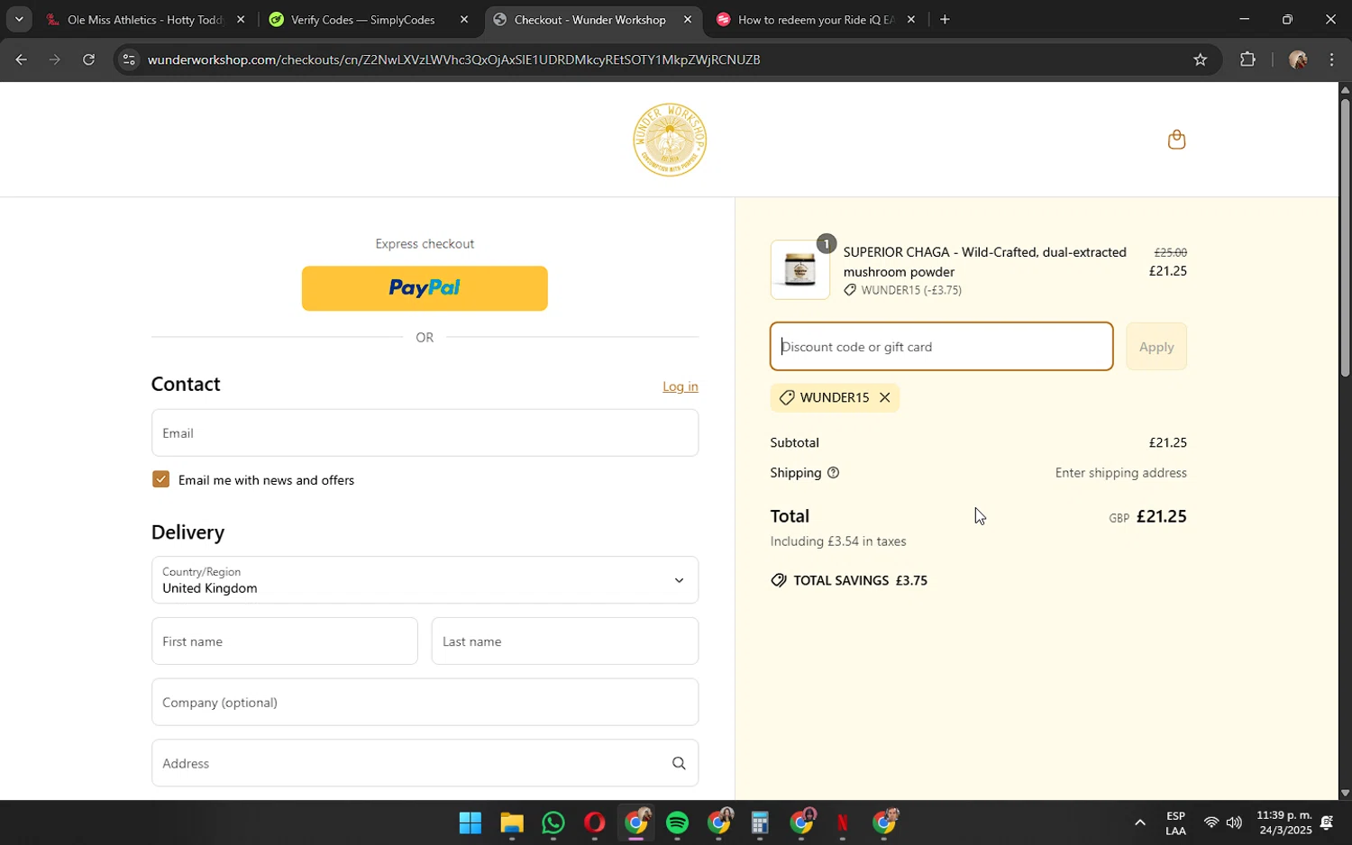Show hidden system tray icons
This screenshot has height=845, width=1352.
[x=1140, y=822]
